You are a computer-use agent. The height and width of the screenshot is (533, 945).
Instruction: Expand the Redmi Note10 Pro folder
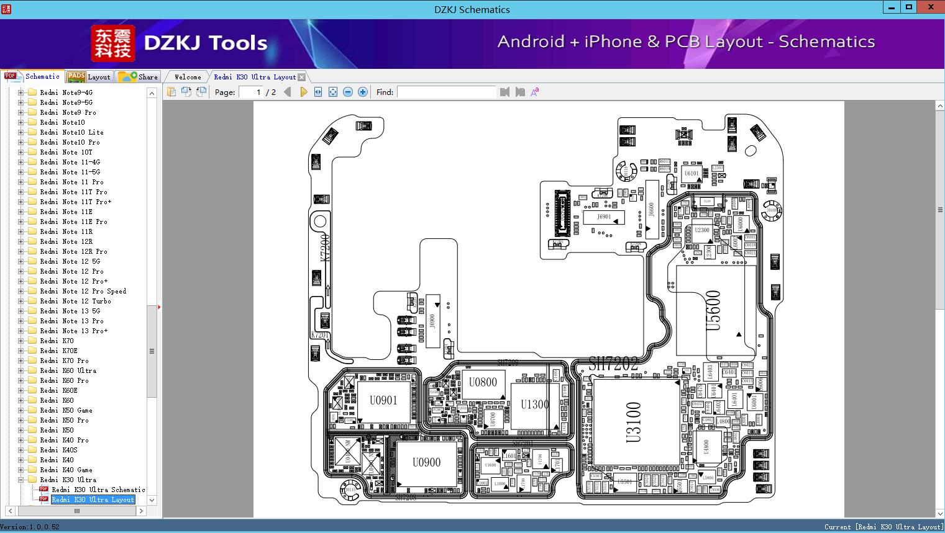21,142
